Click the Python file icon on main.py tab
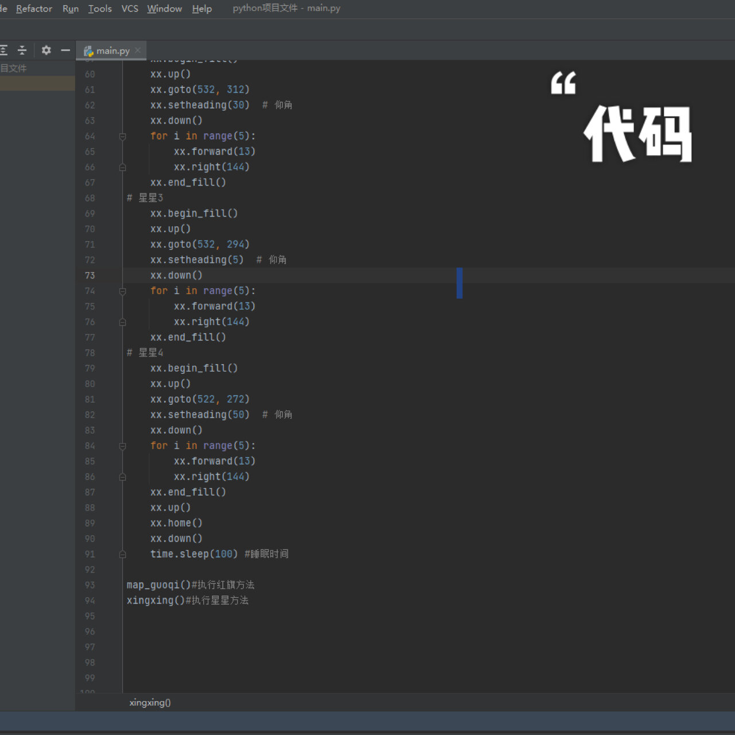The image size is (735, 735). tap(88, 51)
